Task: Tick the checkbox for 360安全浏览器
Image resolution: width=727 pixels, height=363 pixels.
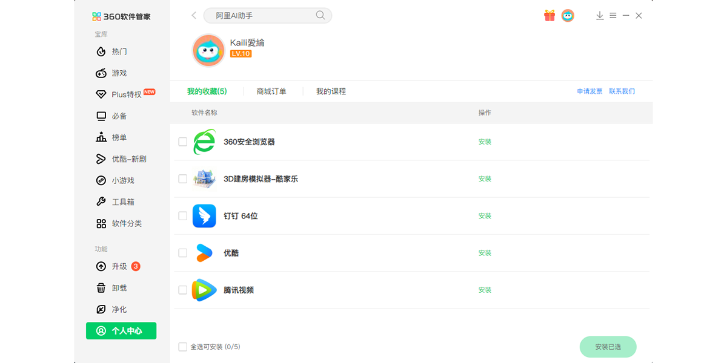Action: click(183, 142)
